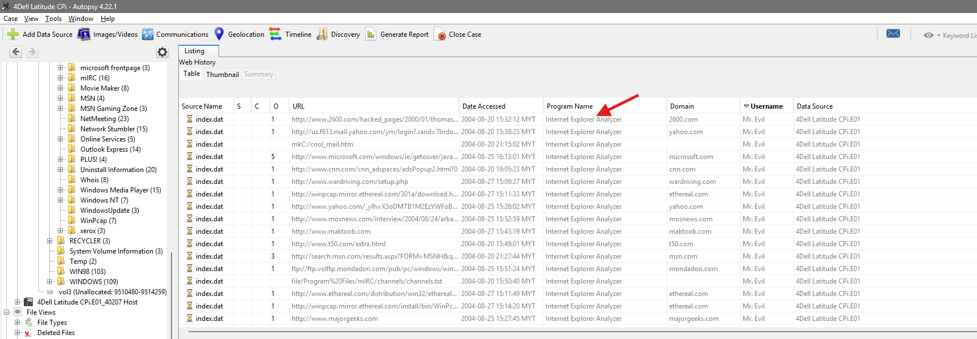Click the File Views icon

tap(18, 312)
